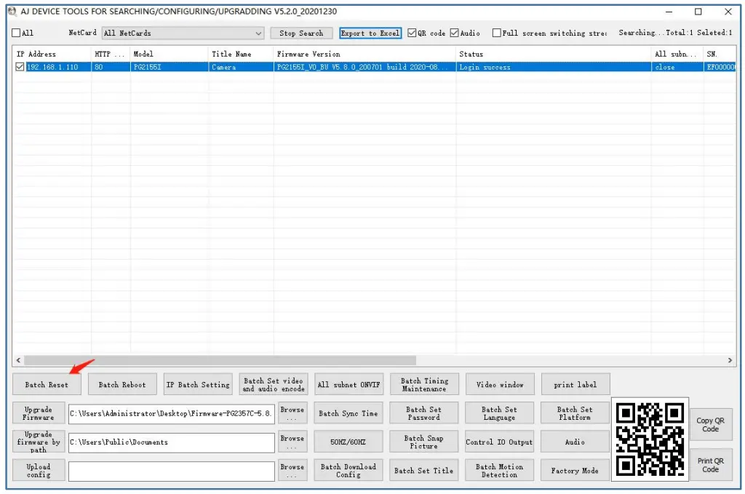Image resolution: width=745 pixels, height=494 pixels.
Task: Click the horizontal scrollbar thumb
Action: (x=220, y=361)
